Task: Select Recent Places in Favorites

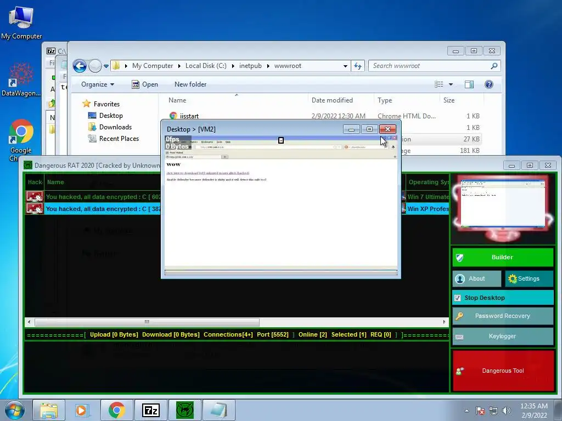Action: click(119, 139)
